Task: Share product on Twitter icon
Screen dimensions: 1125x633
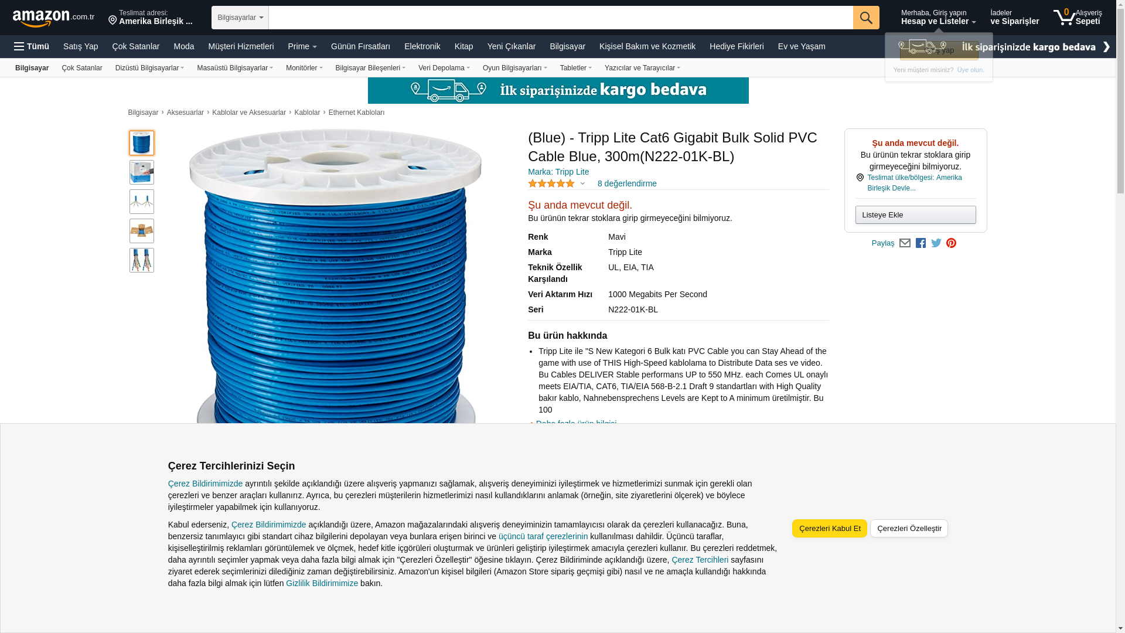Action: [x=936, y=243]
